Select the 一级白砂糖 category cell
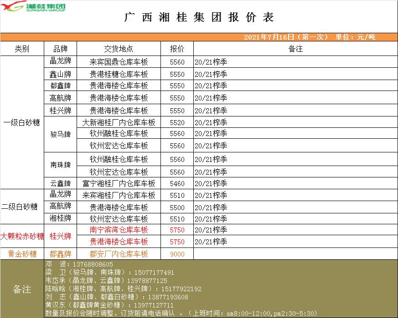Image resolution: width=398 pixels, height=318 pixels. (x=22, y=122)
